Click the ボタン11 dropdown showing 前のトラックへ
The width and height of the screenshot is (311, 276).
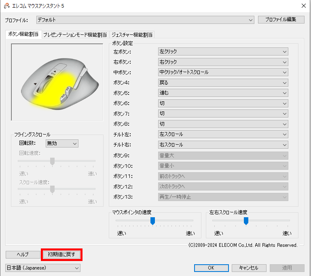pos(223,176)
